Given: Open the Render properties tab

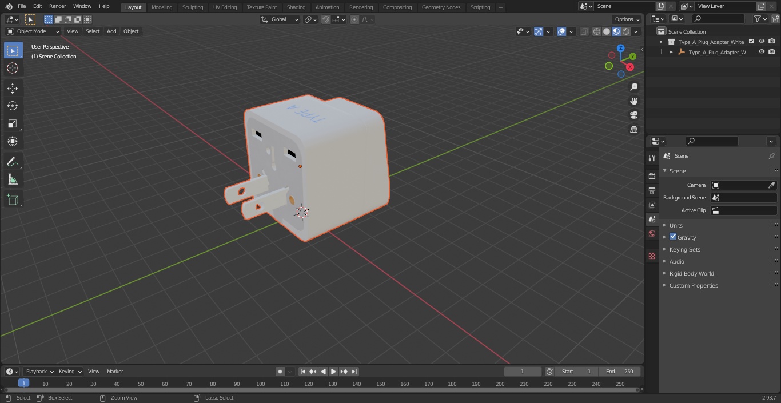Looking at the screenshot, I should click(x=652, y=176).
